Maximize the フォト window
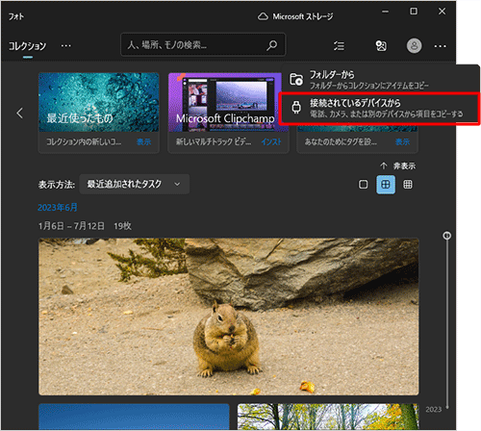481x431 pixels. click(414, 12)
